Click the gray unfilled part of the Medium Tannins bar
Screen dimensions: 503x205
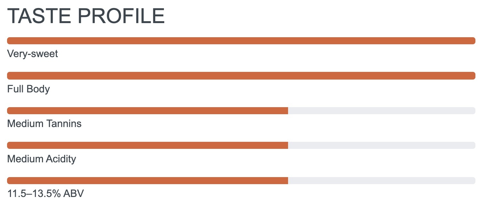(382, 111)
